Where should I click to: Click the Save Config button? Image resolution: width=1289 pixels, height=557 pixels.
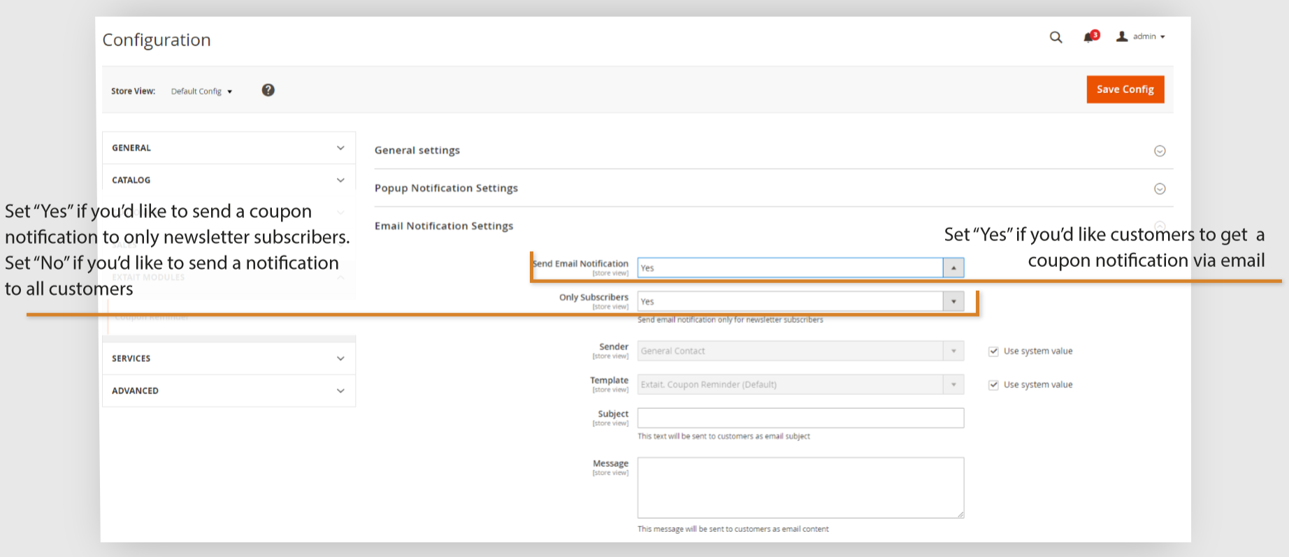click(1125, 89)
